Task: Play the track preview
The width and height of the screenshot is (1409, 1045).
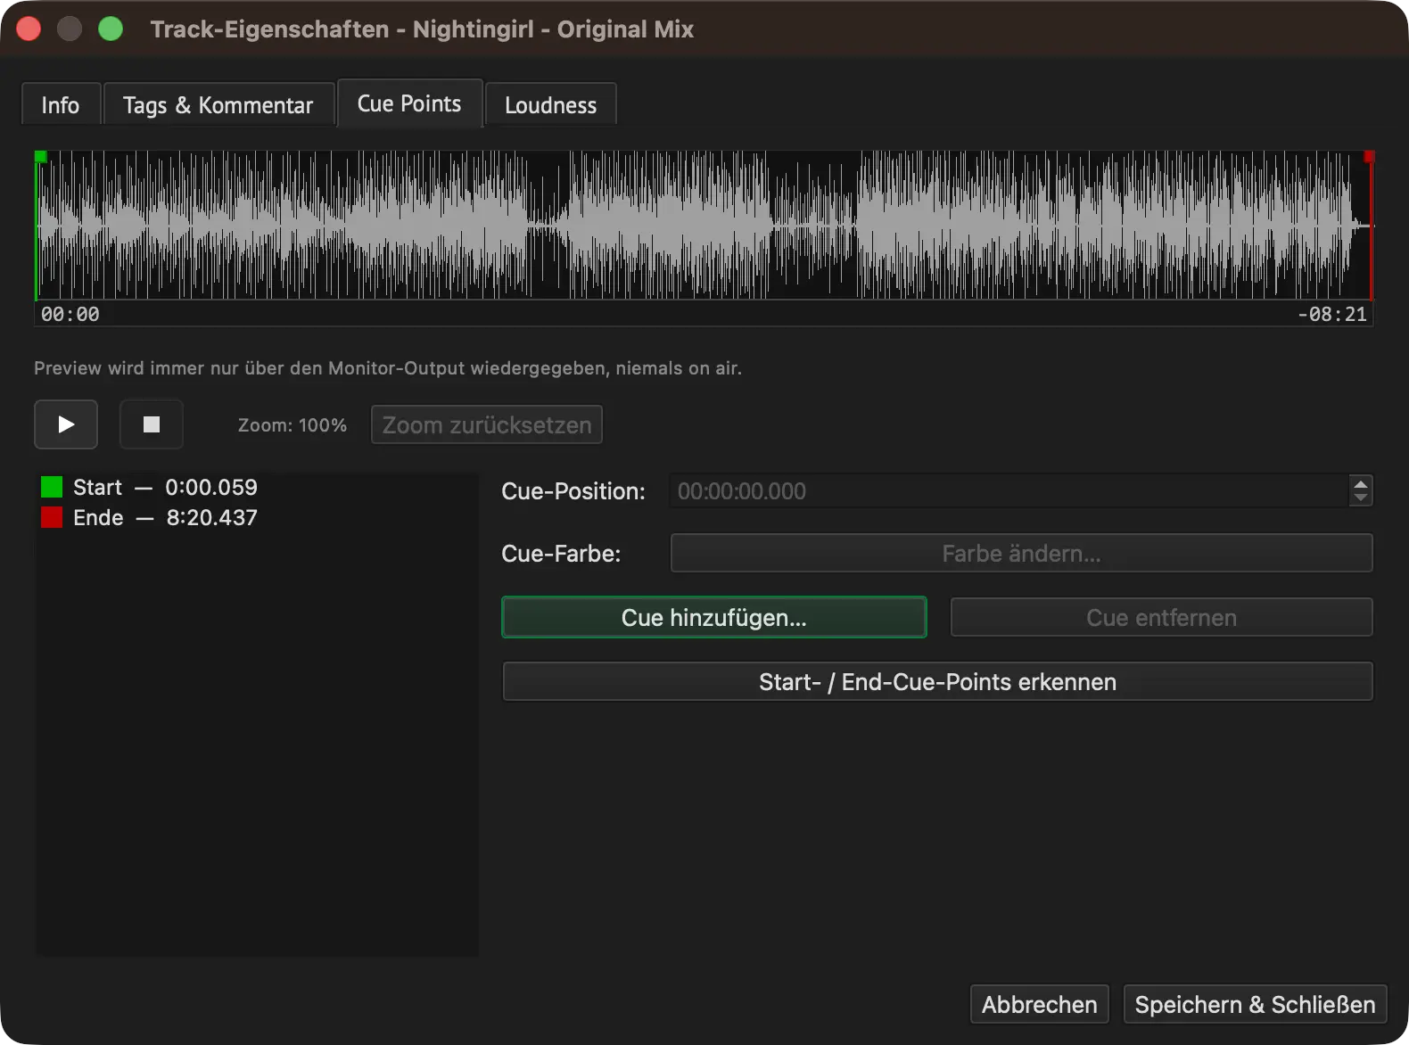Action: [x=66, y=424]
